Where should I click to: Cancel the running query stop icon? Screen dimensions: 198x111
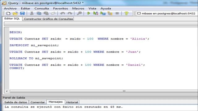tap(117, 13)
